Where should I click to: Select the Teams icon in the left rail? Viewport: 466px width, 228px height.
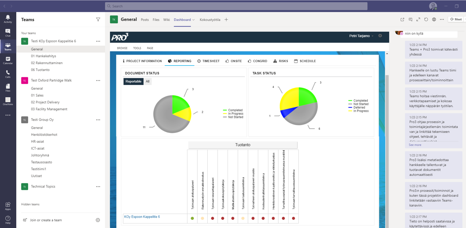pos(8,47)
